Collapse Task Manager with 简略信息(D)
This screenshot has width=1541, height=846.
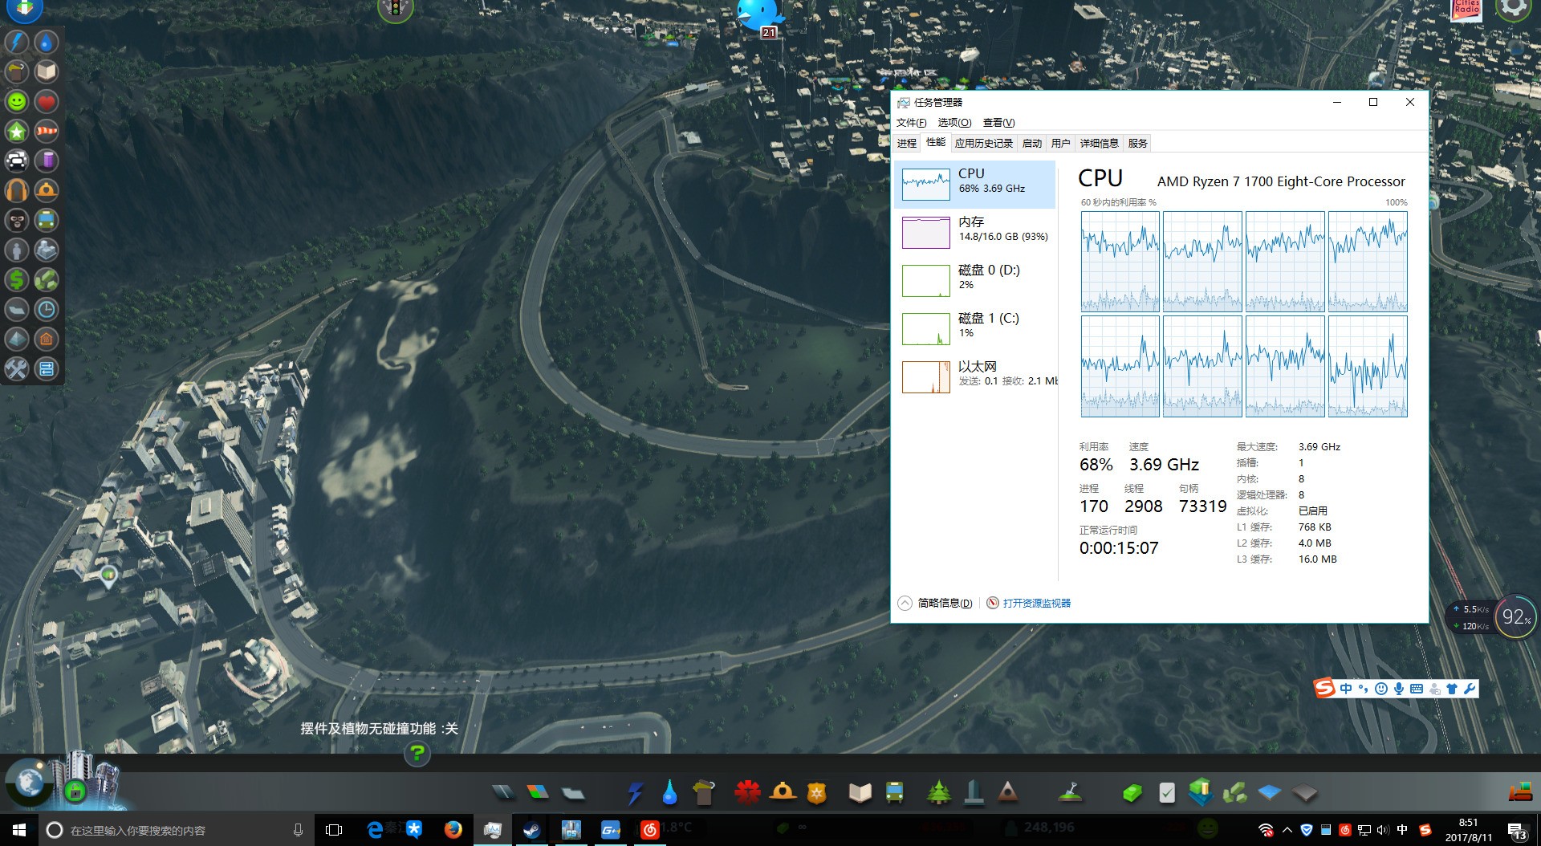tap(936, 603)
